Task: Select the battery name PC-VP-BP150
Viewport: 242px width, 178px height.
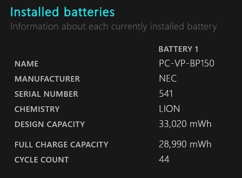Action: (x=186, y=63)
